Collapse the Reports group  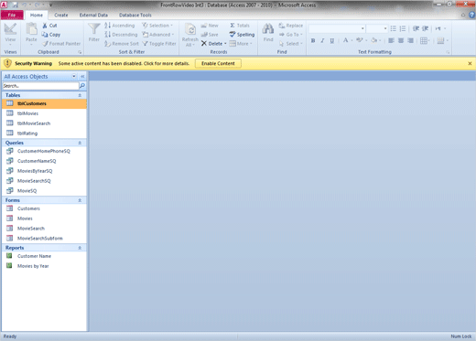[80, 248]
